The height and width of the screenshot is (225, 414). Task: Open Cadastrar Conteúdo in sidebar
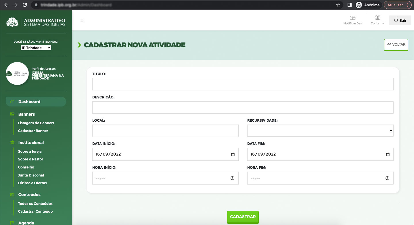click(x=35, y=212)
